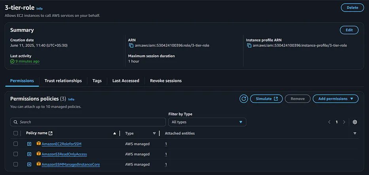
Task: Open the Filter by Type dropdown
Action: (x=207, y=122)
